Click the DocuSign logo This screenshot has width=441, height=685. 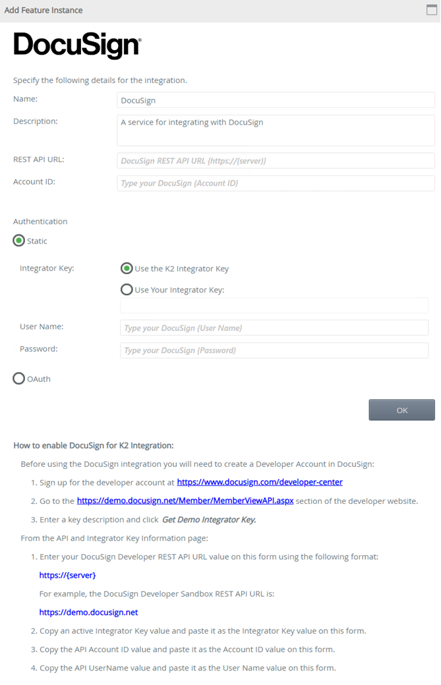[x=77, y=45]
